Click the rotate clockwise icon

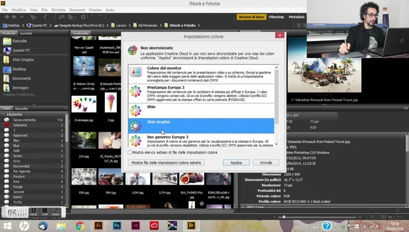100,17
